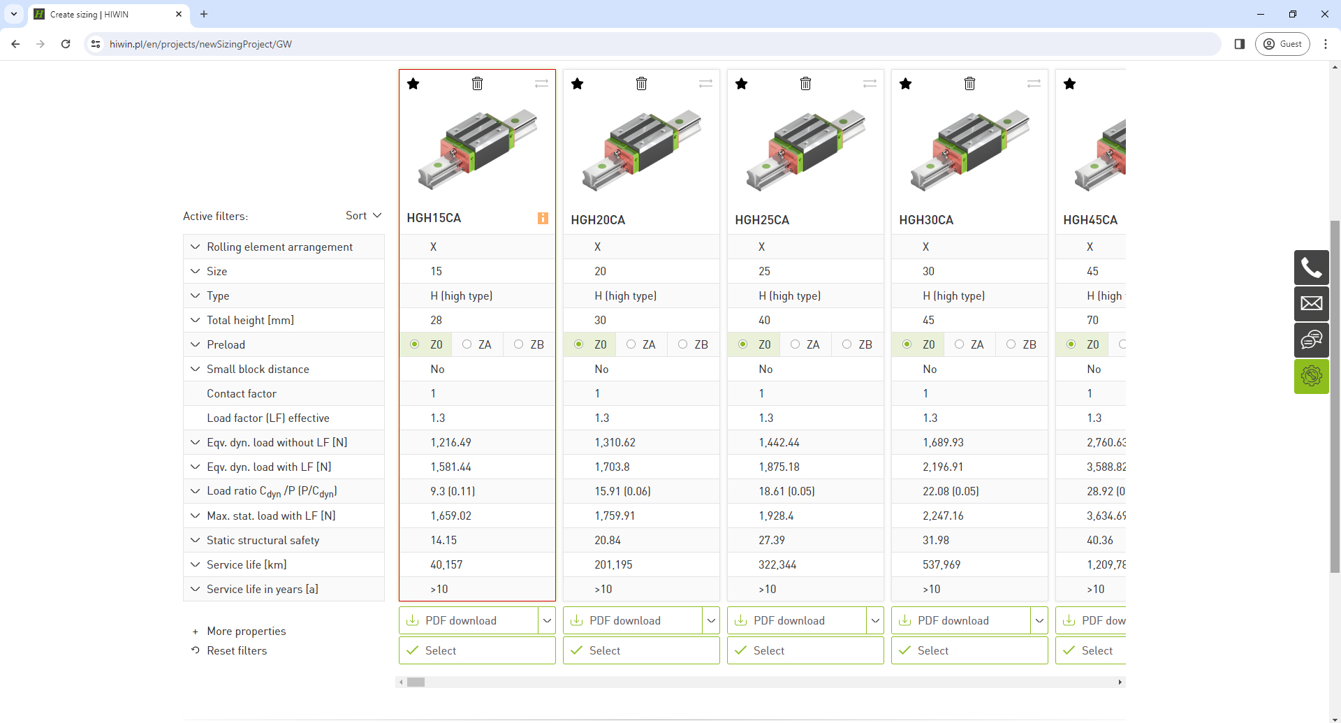Select the HGH15CA guideway

(x=477, y=650)
